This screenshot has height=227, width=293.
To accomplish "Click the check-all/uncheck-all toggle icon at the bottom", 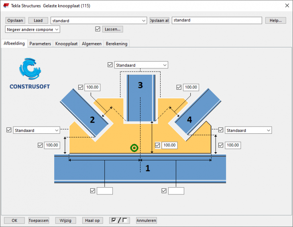I will (x=120, y=220).
